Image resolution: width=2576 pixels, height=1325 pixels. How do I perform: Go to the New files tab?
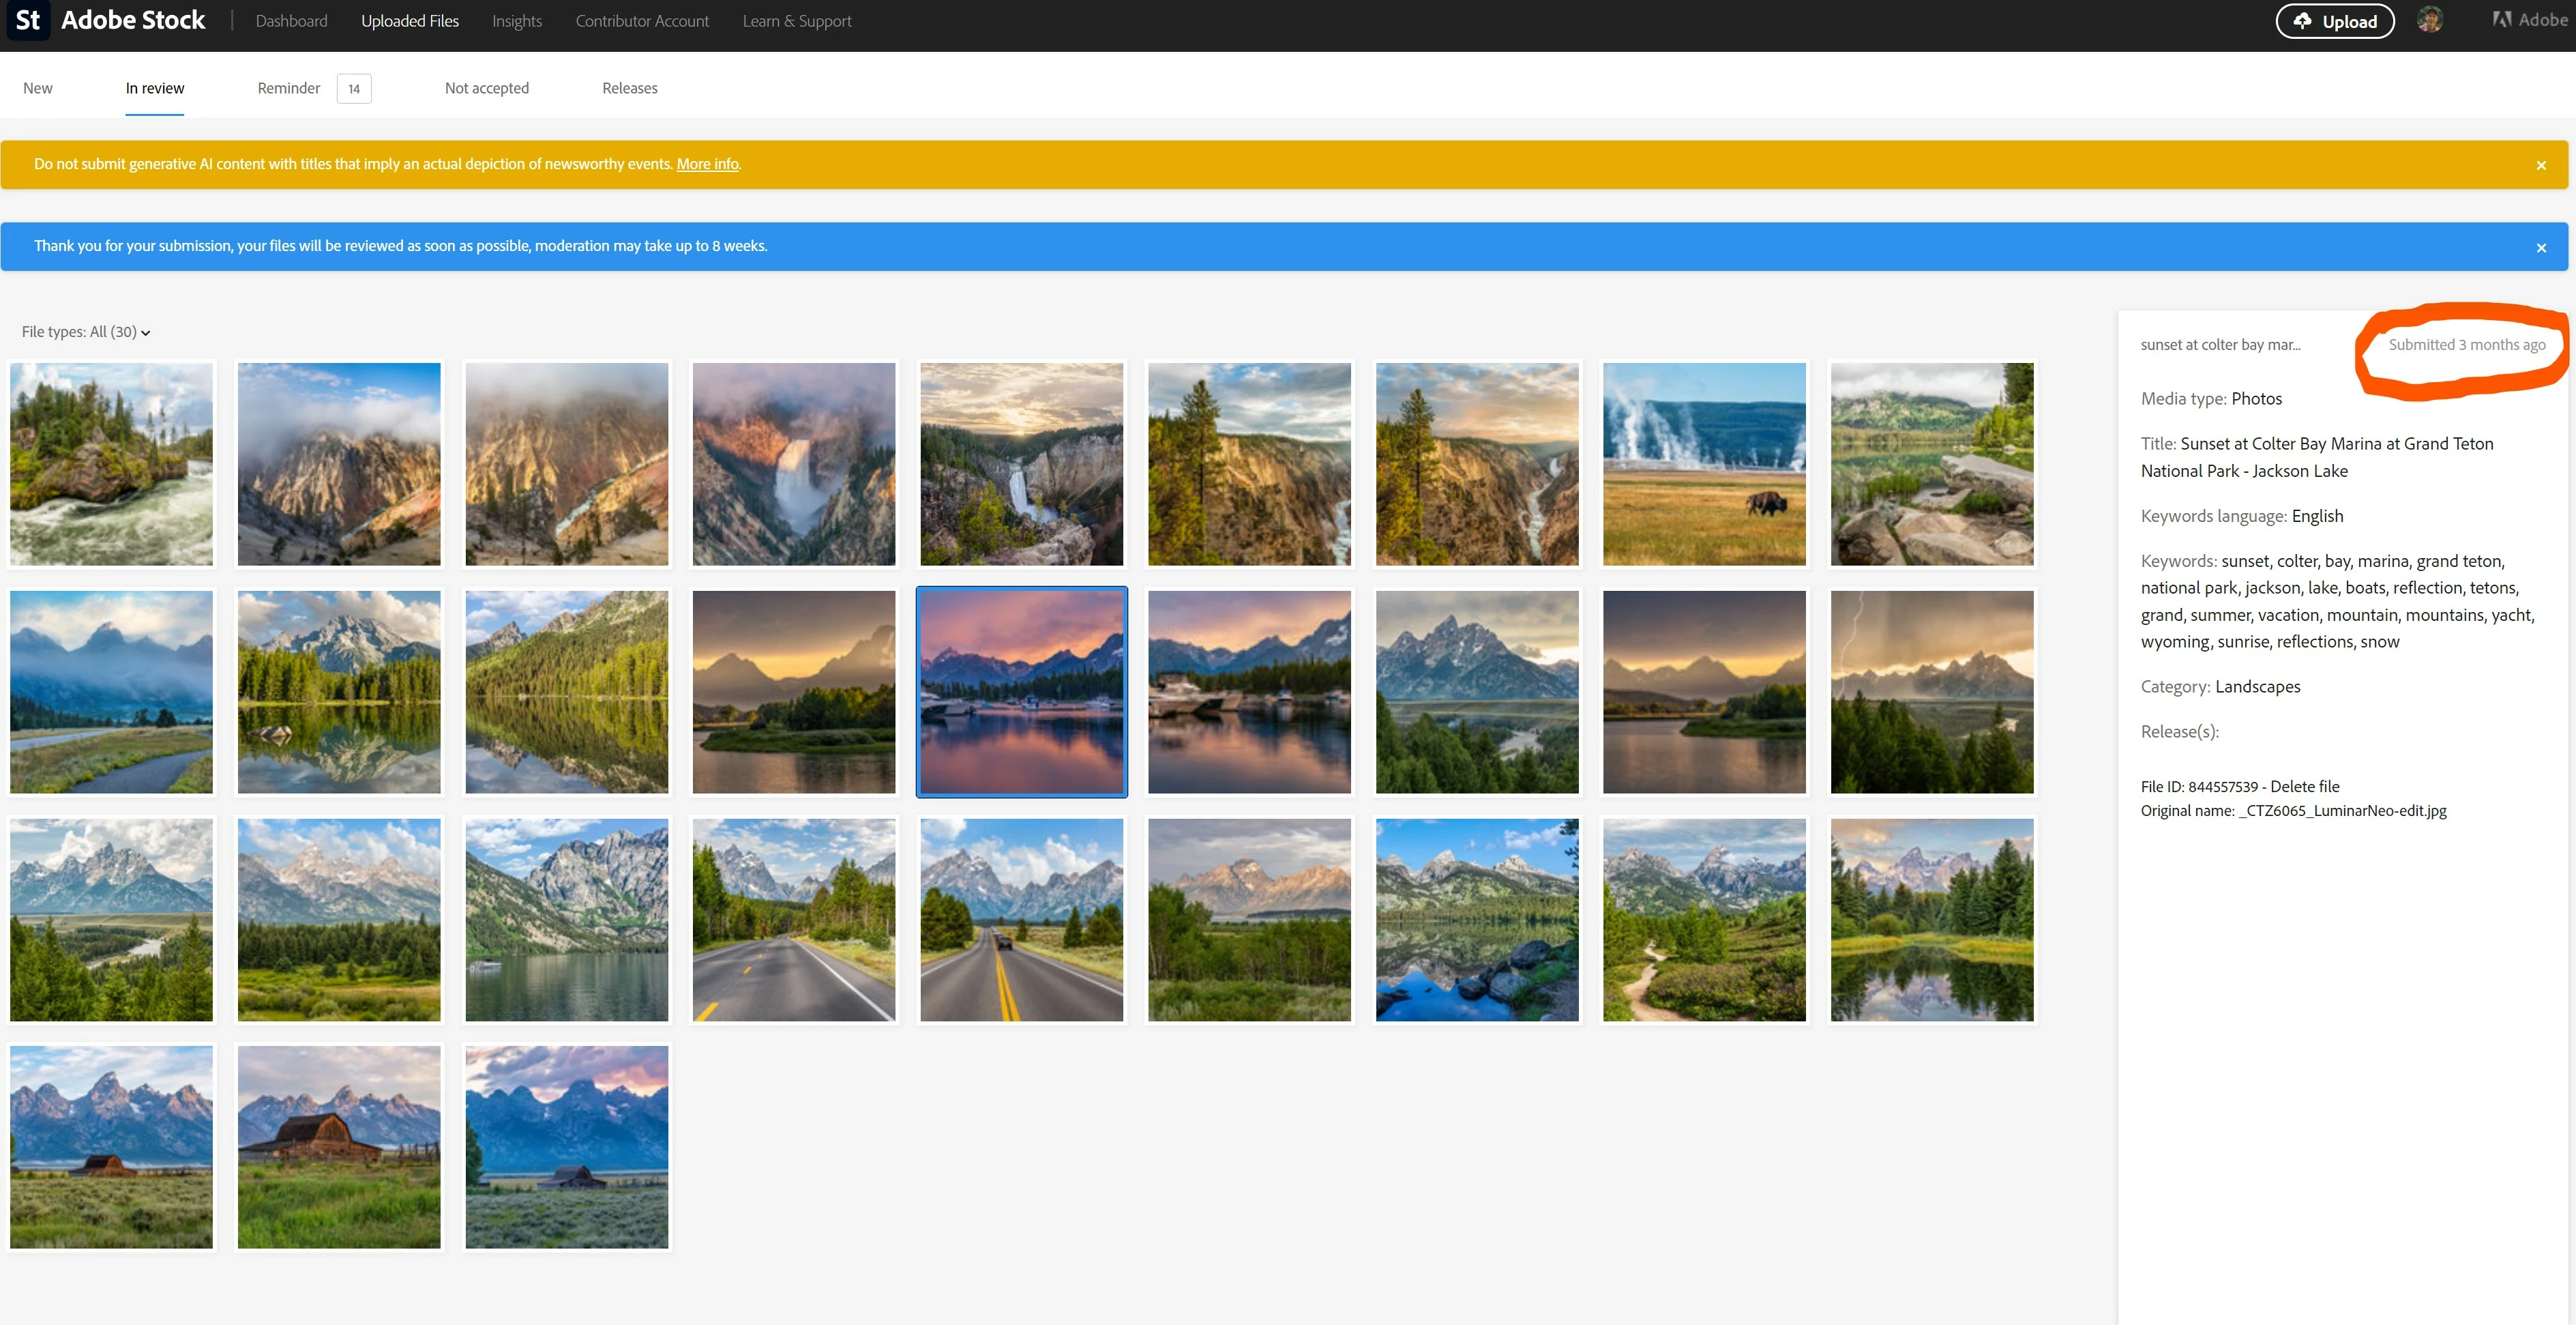(x=37, y=88)
